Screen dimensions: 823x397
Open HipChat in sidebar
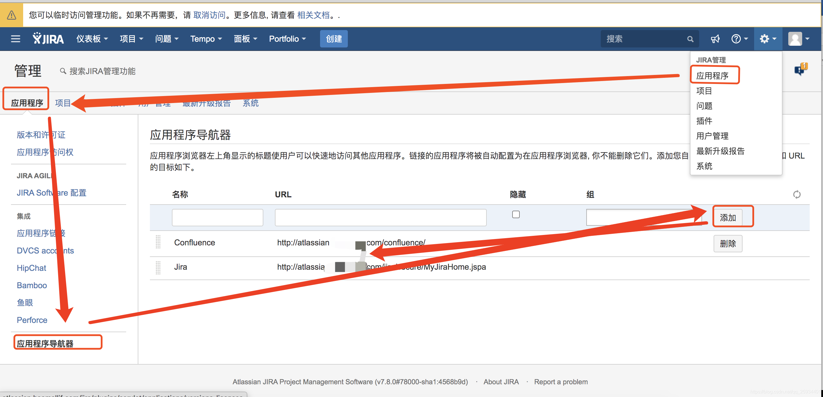(x=31, y=268)
